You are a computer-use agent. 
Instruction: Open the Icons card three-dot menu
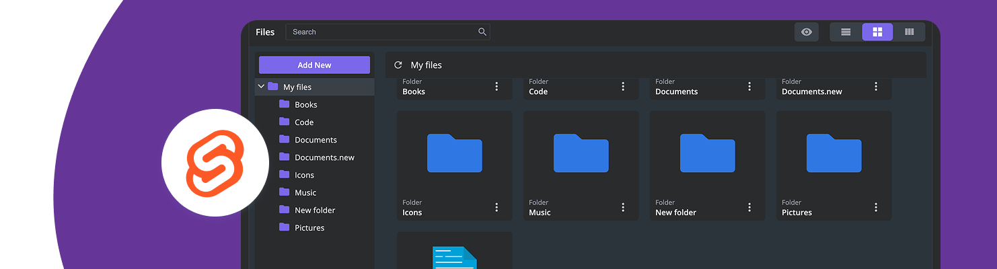(496, 207)
